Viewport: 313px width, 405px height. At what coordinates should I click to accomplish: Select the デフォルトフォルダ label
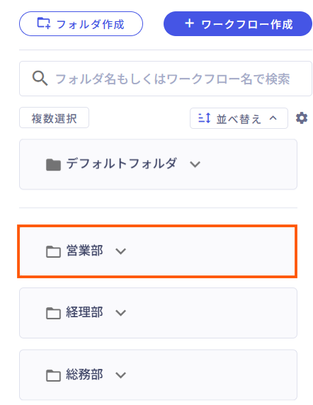click(x=121, y=164)
